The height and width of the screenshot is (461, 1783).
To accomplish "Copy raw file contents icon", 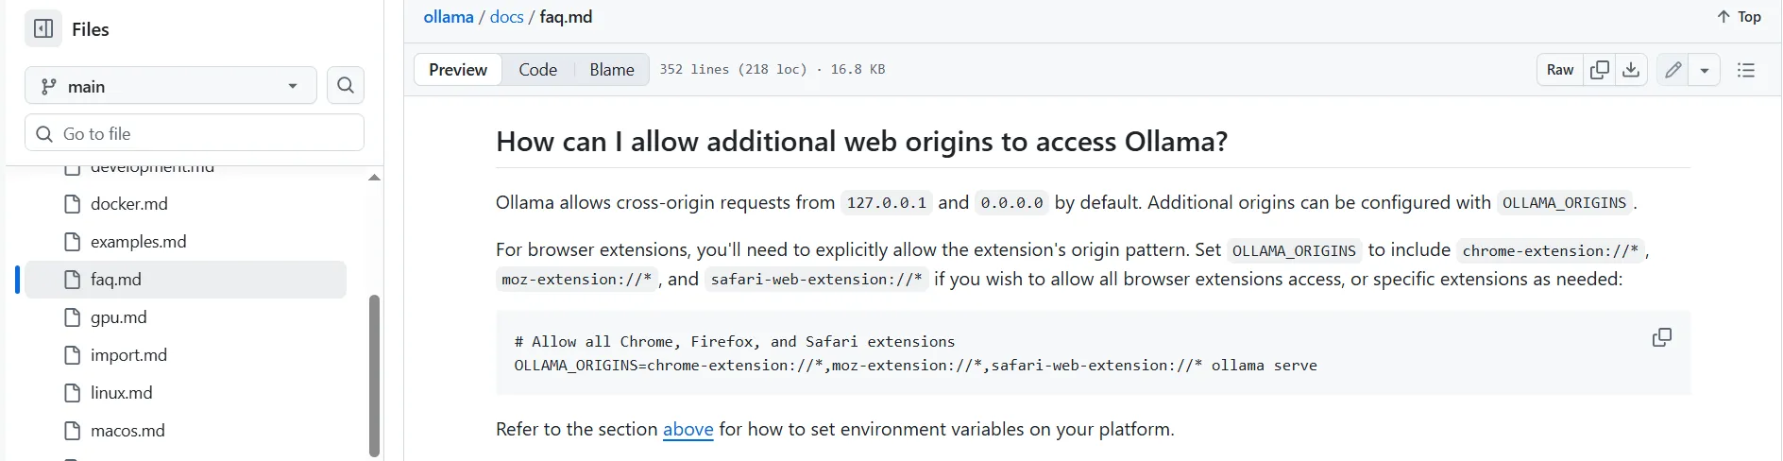I will click(1600, 70).
